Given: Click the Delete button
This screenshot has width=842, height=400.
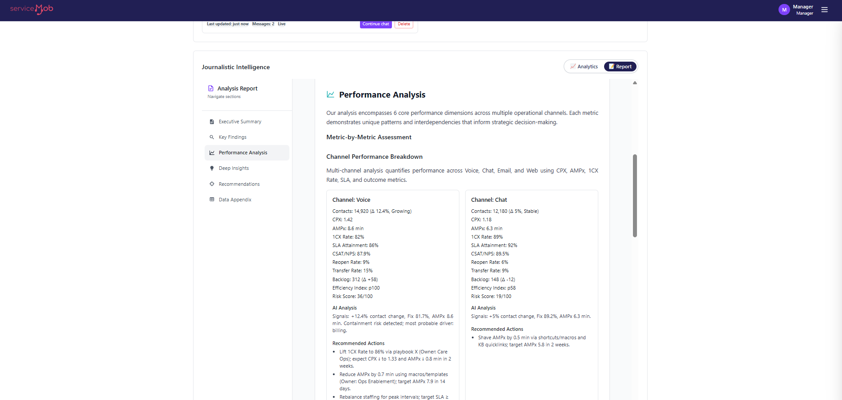Looking at the screenshot, I should pyautogui.click(x=403, y=24).
